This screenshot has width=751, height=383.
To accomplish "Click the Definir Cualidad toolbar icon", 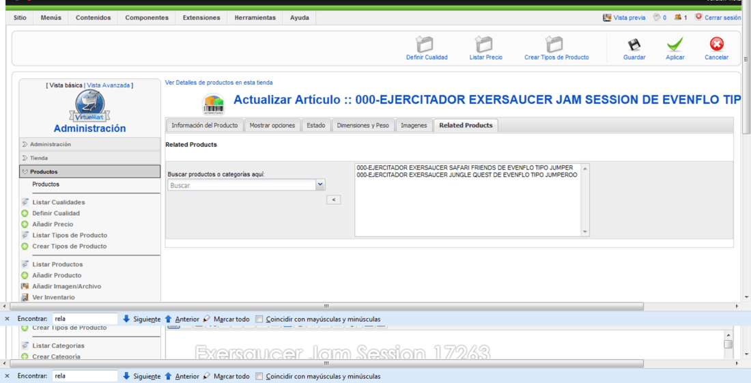I will point(425,44).
